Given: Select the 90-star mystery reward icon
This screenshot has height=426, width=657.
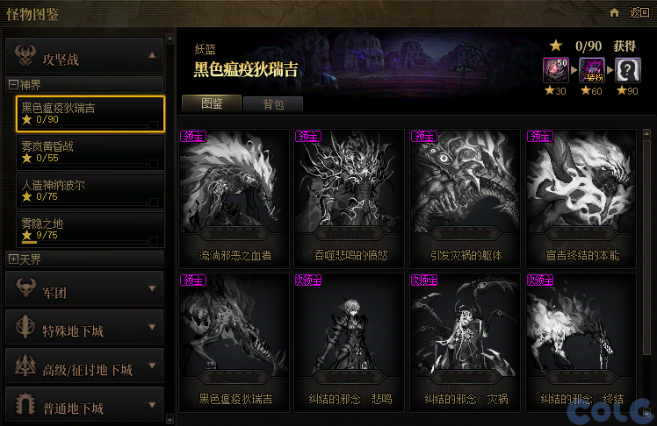Looking at the screenshot, I should [628, 70].
